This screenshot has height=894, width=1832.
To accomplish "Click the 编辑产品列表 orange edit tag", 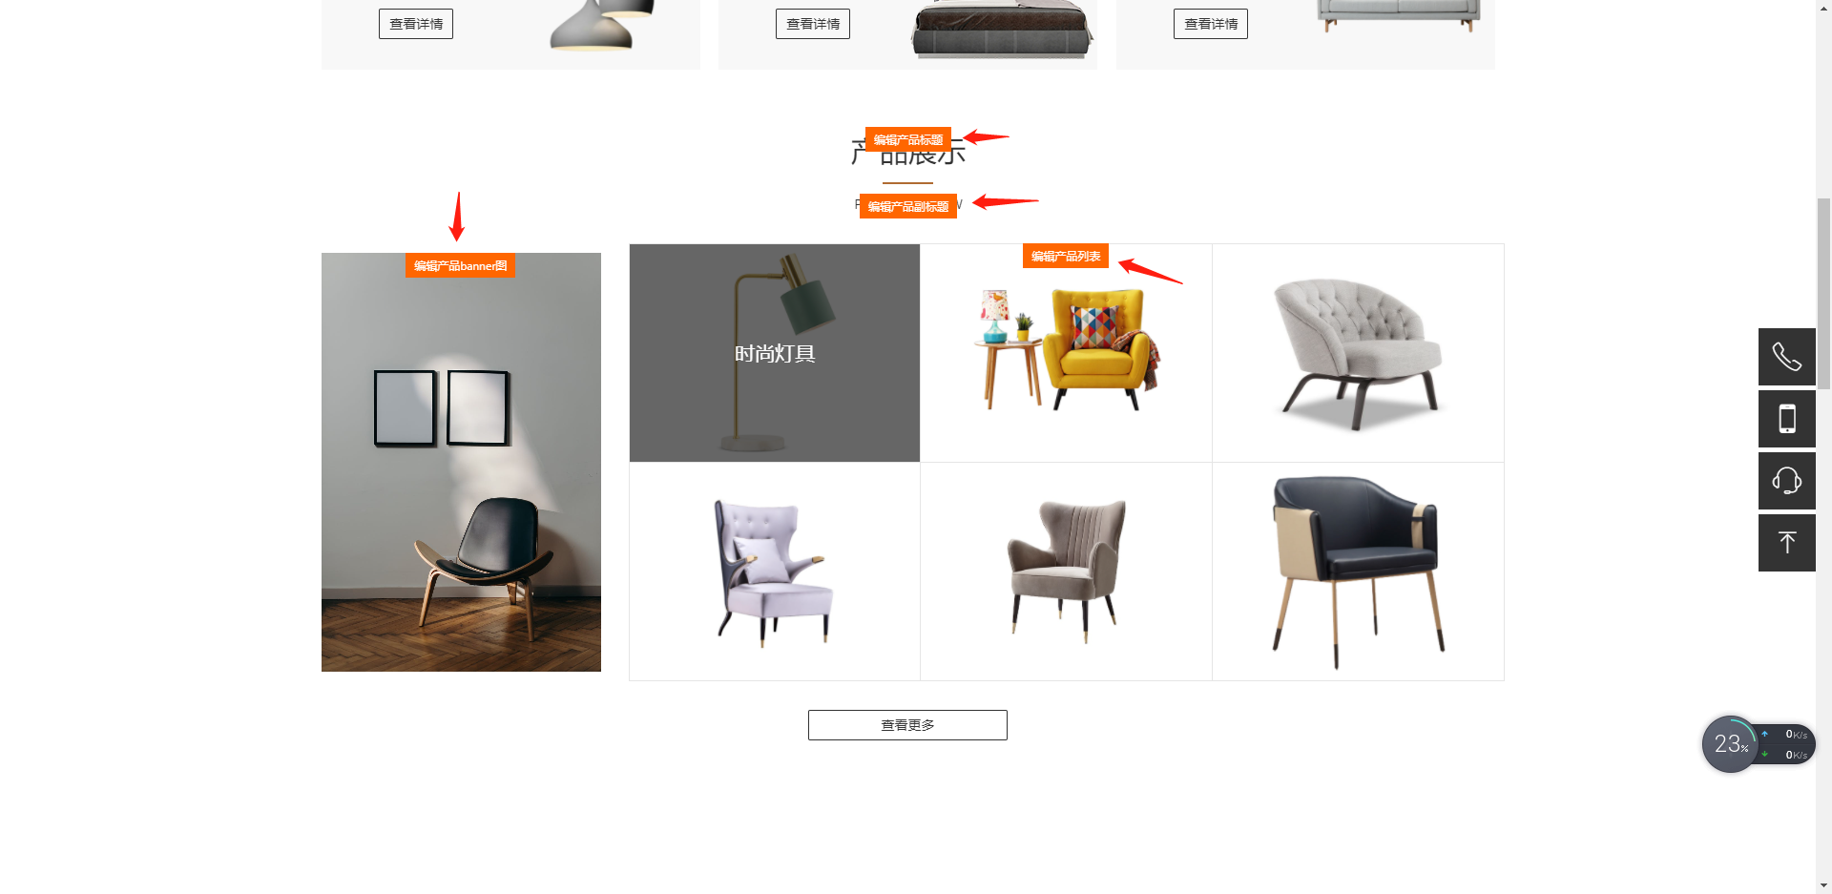I will 1065,256.
